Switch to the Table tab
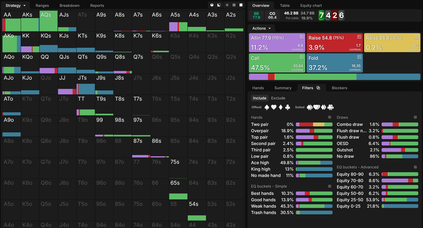Screen dimensions: 423x228 [285, 5]
